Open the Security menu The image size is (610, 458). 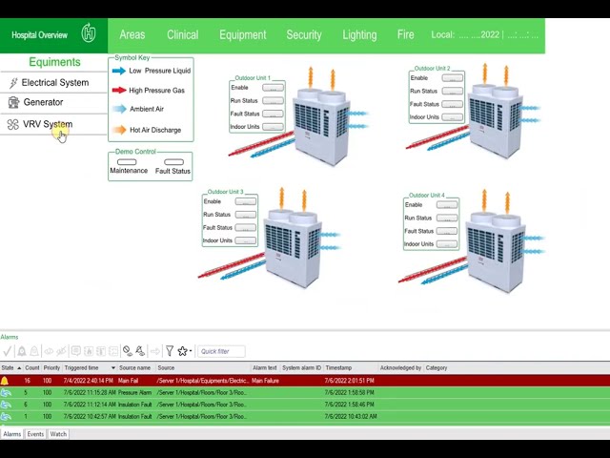pos(304,35)
